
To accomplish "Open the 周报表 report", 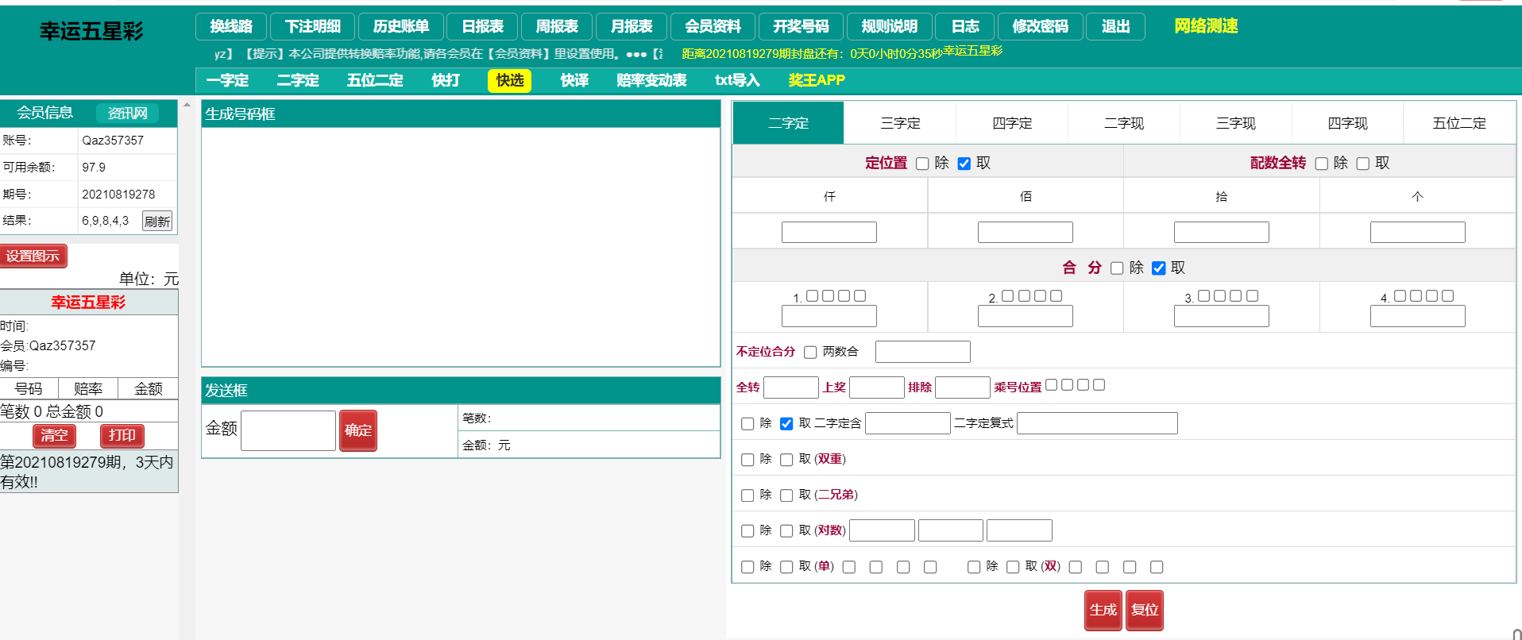I will [557, 26].
